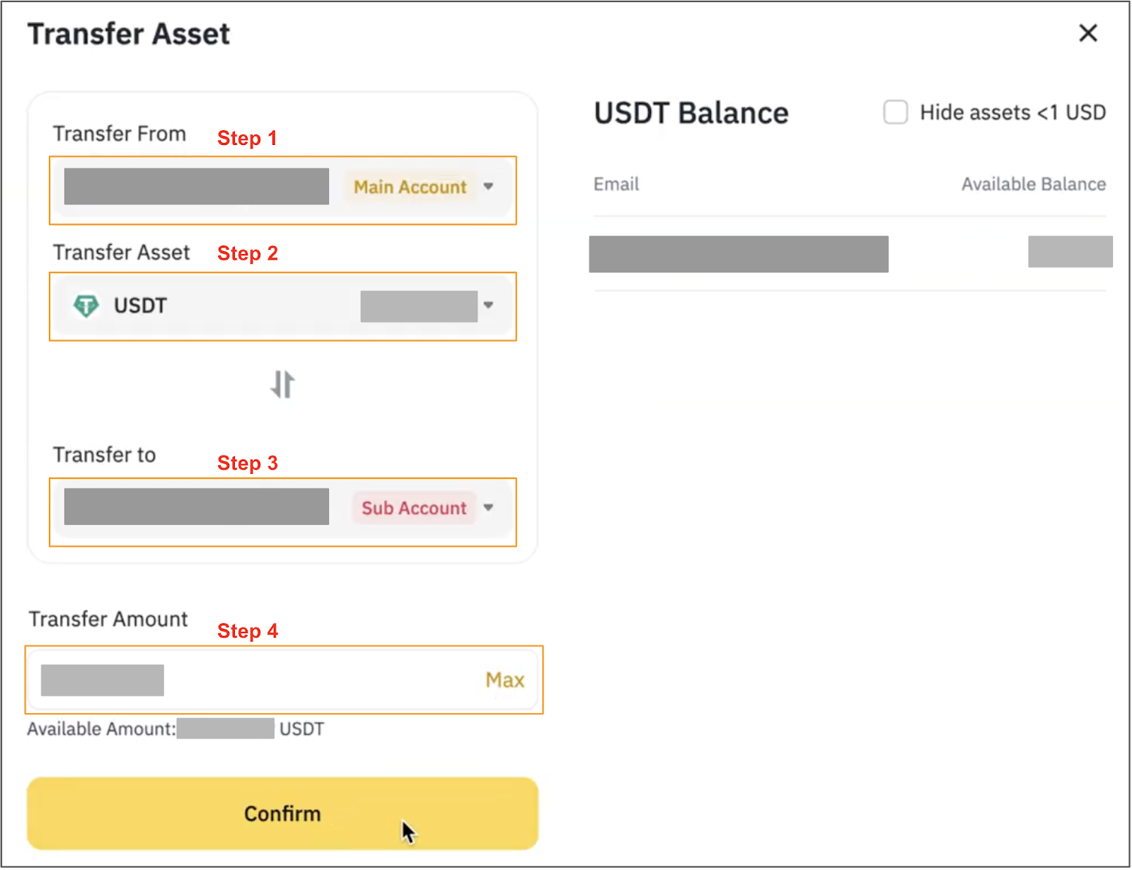This screenshot has width=1132, height=870.
Task: Click the balance value in the USDT Balance row
Action: (x=1070, y=252)
